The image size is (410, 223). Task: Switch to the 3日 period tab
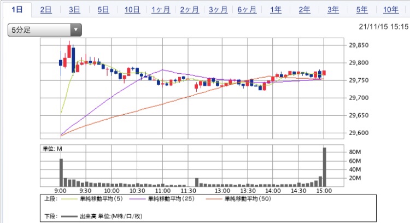74,10
